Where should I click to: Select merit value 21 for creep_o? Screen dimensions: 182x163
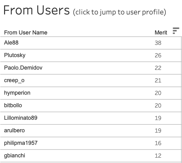click(x=158, y=81)
